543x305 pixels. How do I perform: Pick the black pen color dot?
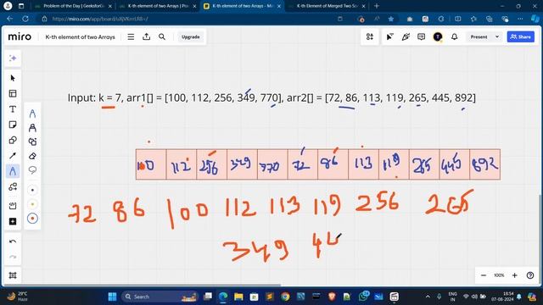[x=32, y=190]
